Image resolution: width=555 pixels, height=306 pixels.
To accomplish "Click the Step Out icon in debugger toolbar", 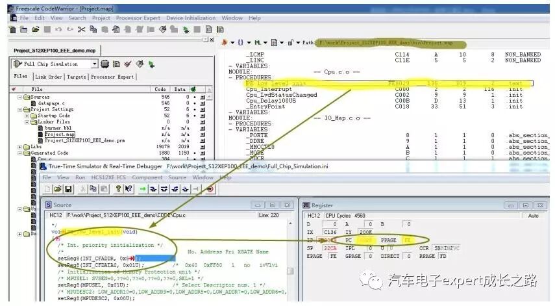I will 175,189.
